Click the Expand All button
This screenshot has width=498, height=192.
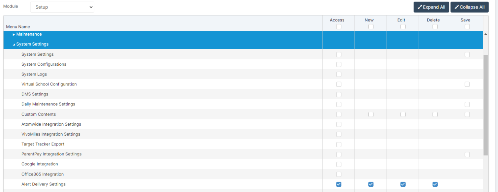[x=431, y=7]
